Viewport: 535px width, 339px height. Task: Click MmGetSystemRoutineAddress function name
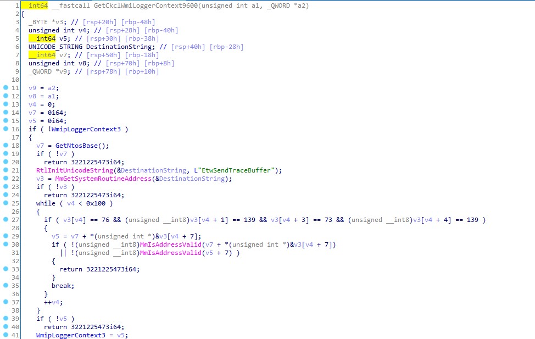pyautogui.click(x=103, y=179)
